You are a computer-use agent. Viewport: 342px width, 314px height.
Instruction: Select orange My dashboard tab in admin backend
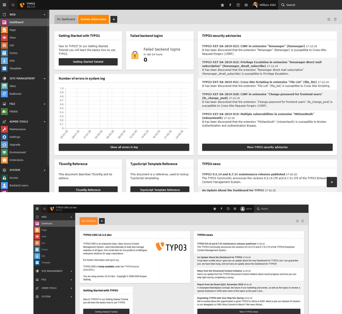point(89,221)
